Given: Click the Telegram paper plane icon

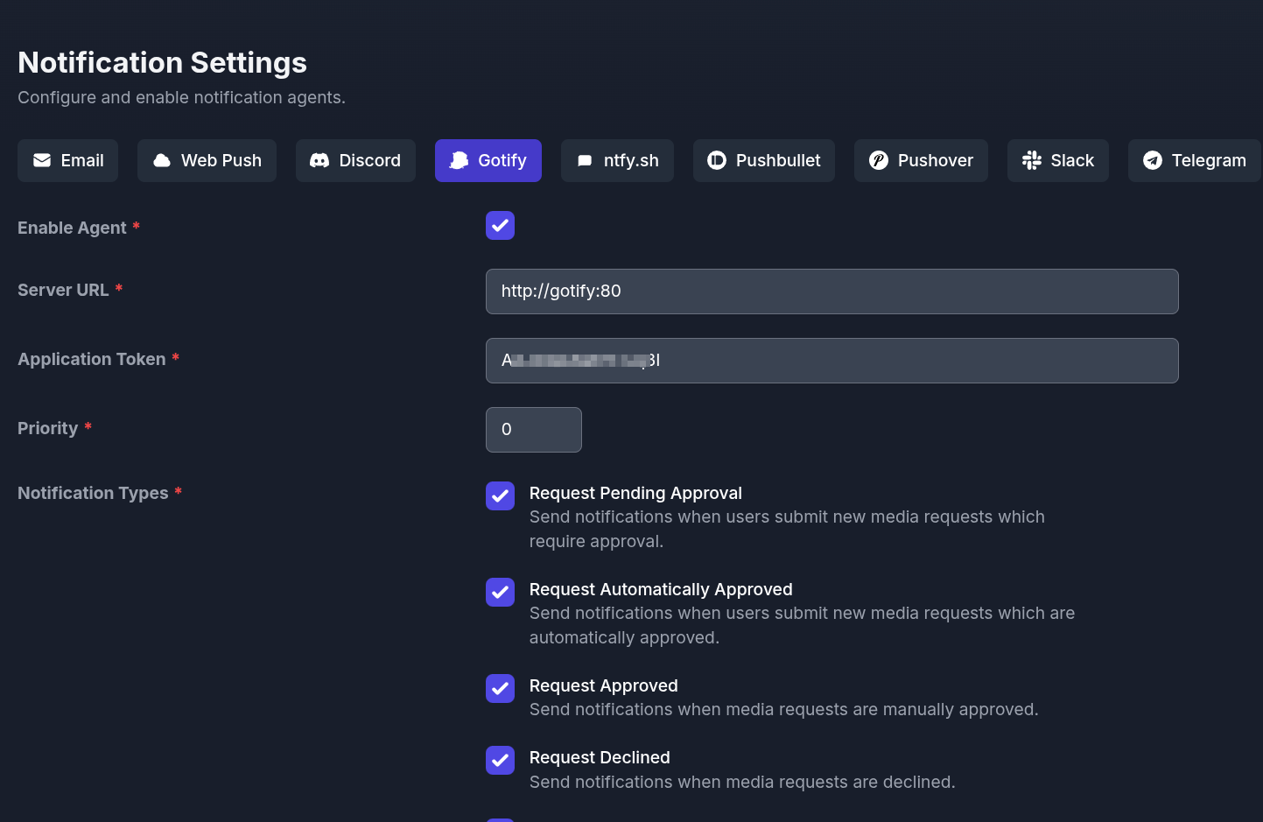Looking at the screenshot, I should (x=1153, y=160).
